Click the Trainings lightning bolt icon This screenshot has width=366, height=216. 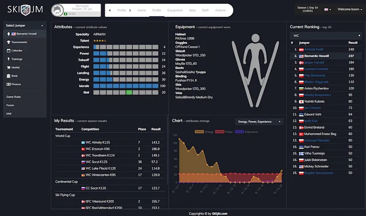click(x=8, y=59)
